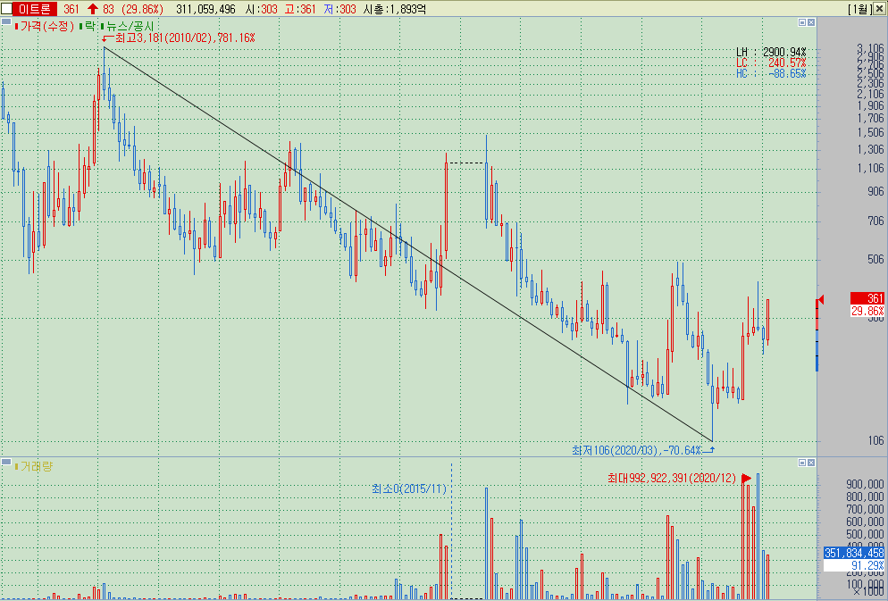The image size is (888, 601).
Task: Select the 뉴스/공시 indicator label
Action: (130, 26)
